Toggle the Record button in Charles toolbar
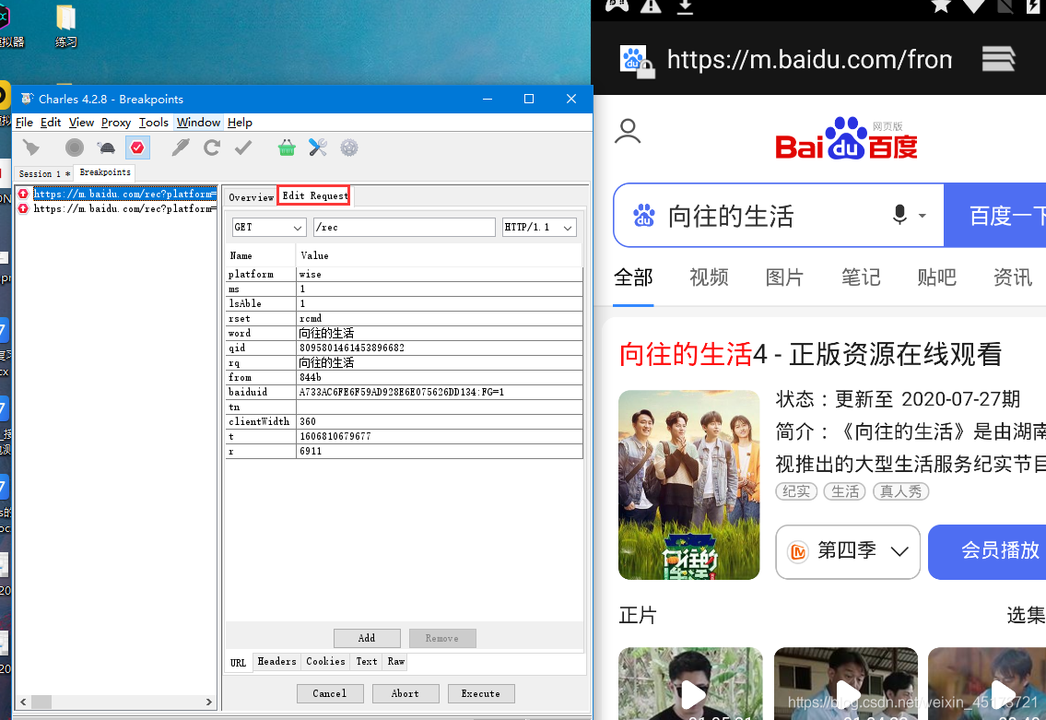The image size is (1046, 720). (x=75, y=148)
